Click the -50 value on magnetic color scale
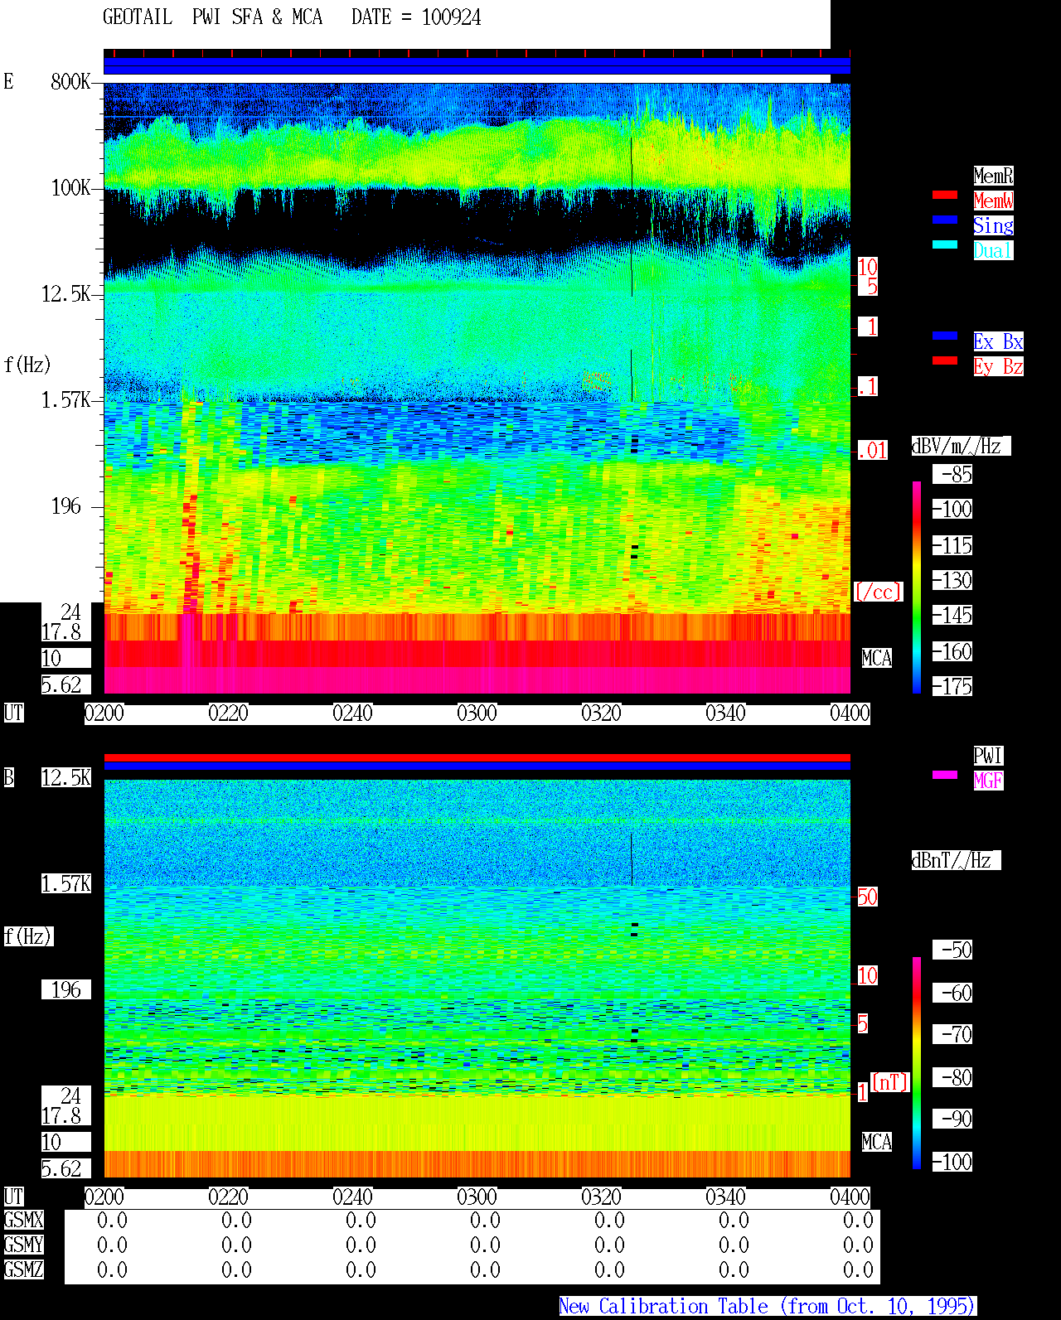Viewport: 1061px width, 1320px height. (952, 950)
